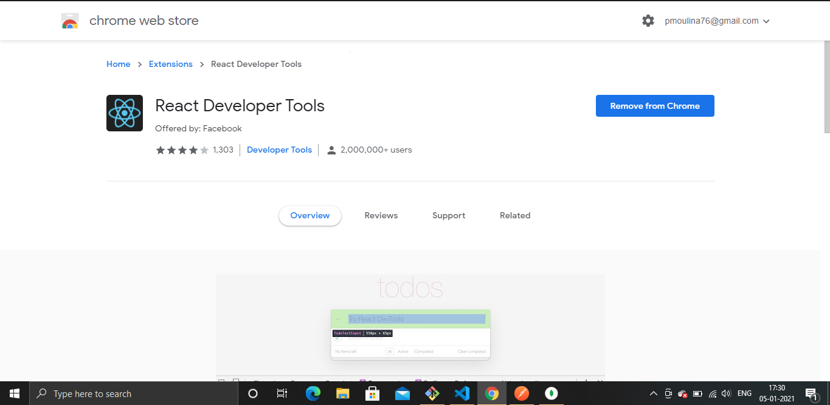Viewport: 830px width, 405px height.
Task: Click the Type here to search box
Action: pos(134,393)
